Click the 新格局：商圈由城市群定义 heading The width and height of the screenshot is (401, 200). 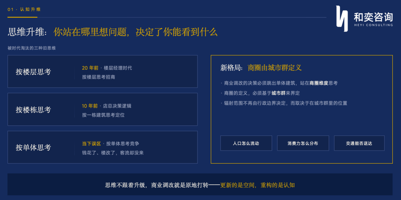tap(261, 68)
